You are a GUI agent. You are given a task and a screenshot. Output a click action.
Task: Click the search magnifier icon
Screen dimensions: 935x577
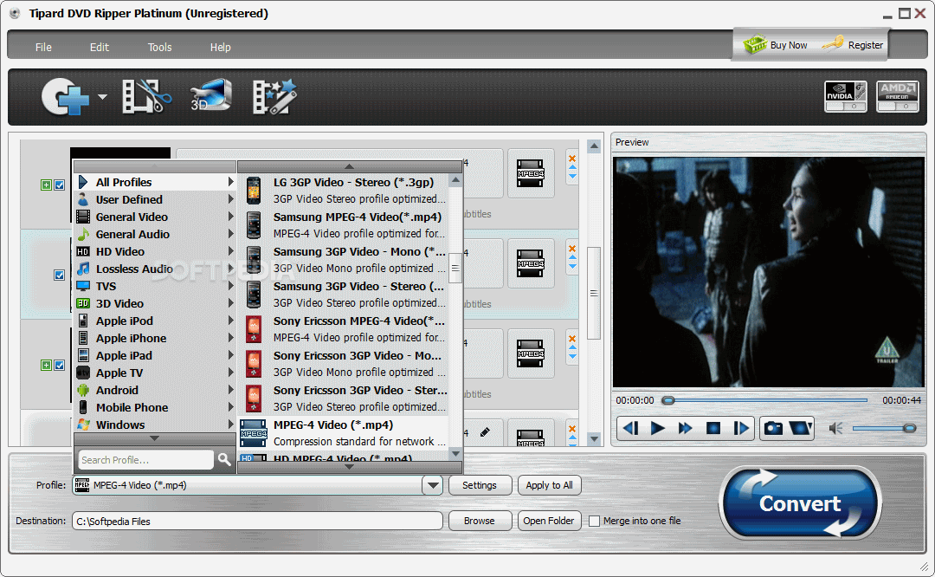tap(224, 459)
